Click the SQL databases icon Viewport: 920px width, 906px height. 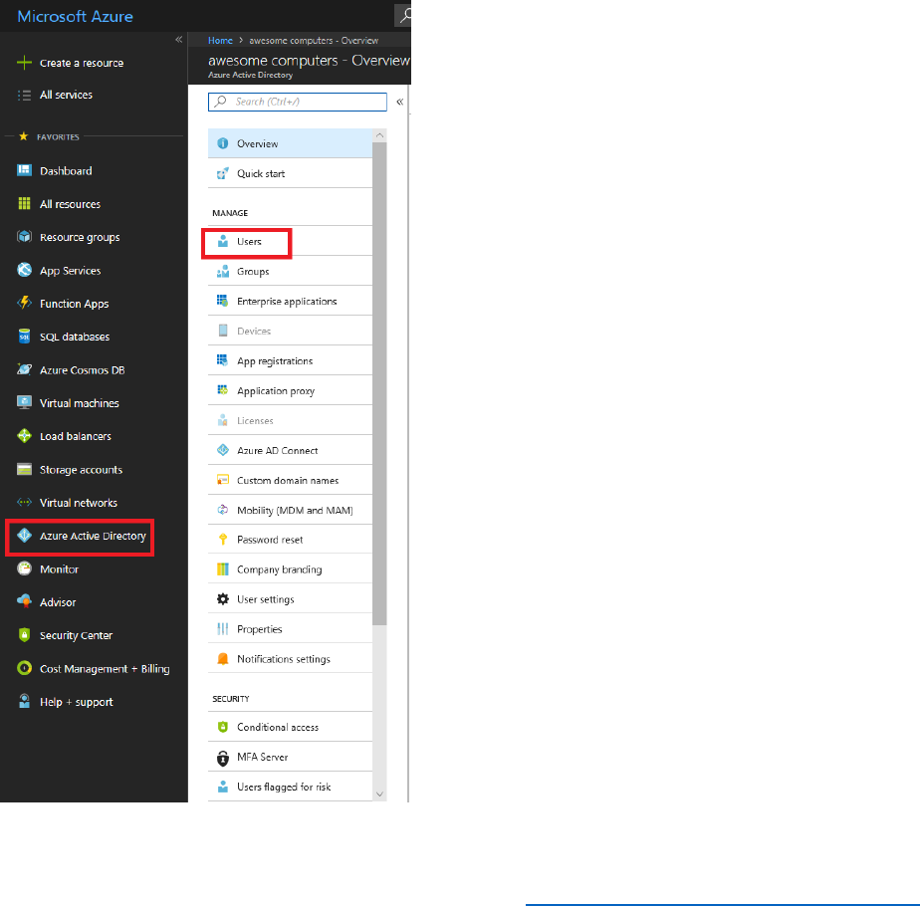[x=24, y=337]
